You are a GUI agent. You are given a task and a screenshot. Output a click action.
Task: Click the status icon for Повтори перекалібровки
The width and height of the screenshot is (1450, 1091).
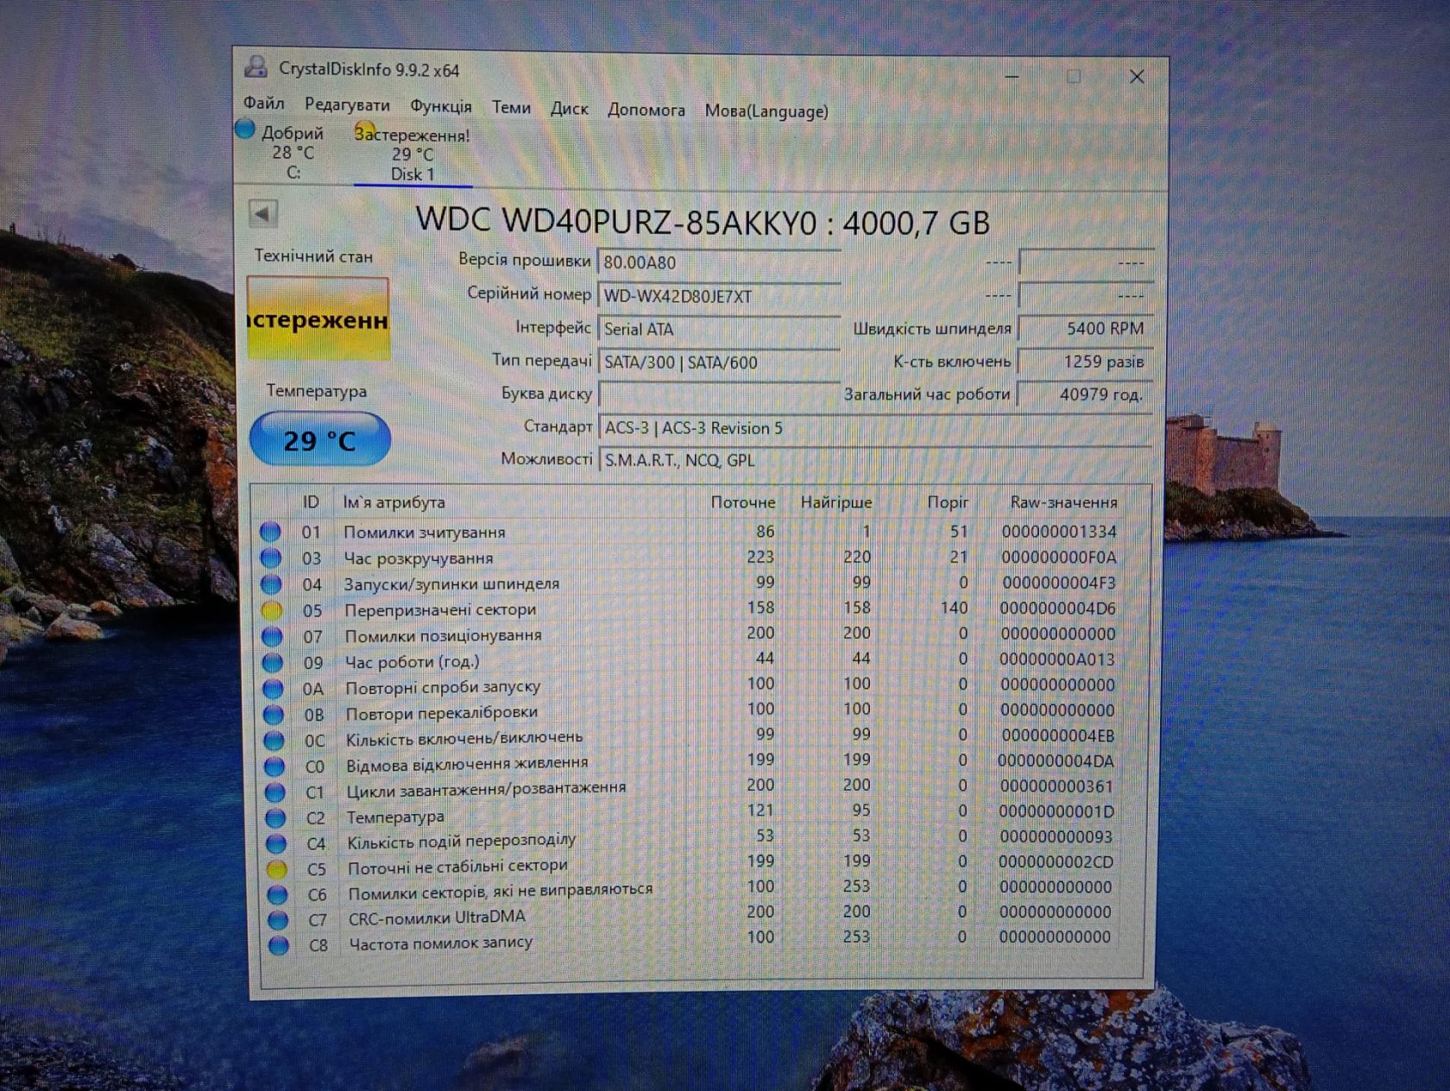pyautogui.click(x=273, y=715)
